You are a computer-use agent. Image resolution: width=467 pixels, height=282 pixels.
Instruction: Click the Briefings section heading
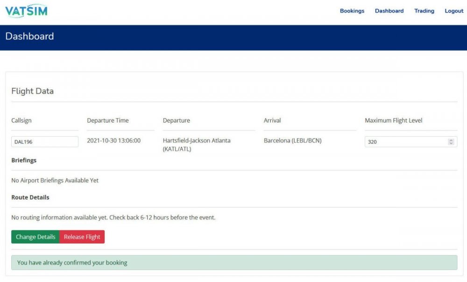24,160
